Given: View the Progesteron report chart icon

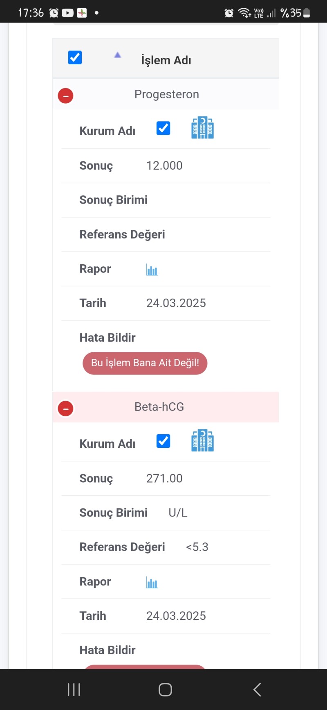Looking at the screenshot, I should [x=152, y=270].
